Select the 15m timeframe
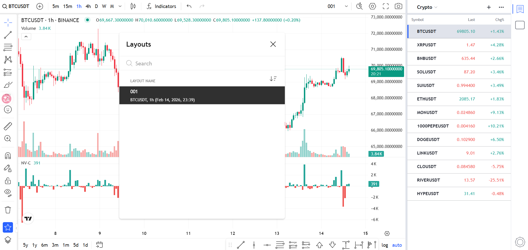The height and width of the screenshot is (250, 528). tap(68, 6)
